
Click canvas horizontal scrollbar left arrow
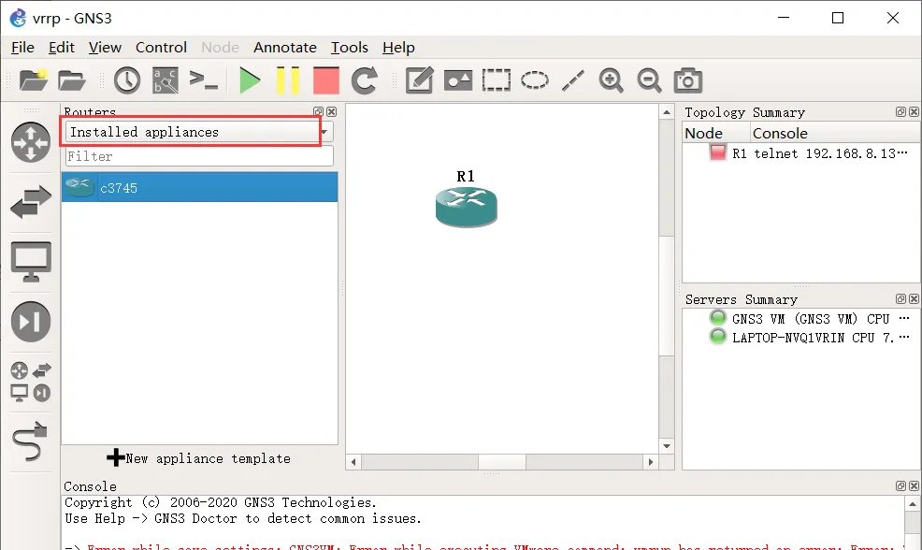pos(353,462)
